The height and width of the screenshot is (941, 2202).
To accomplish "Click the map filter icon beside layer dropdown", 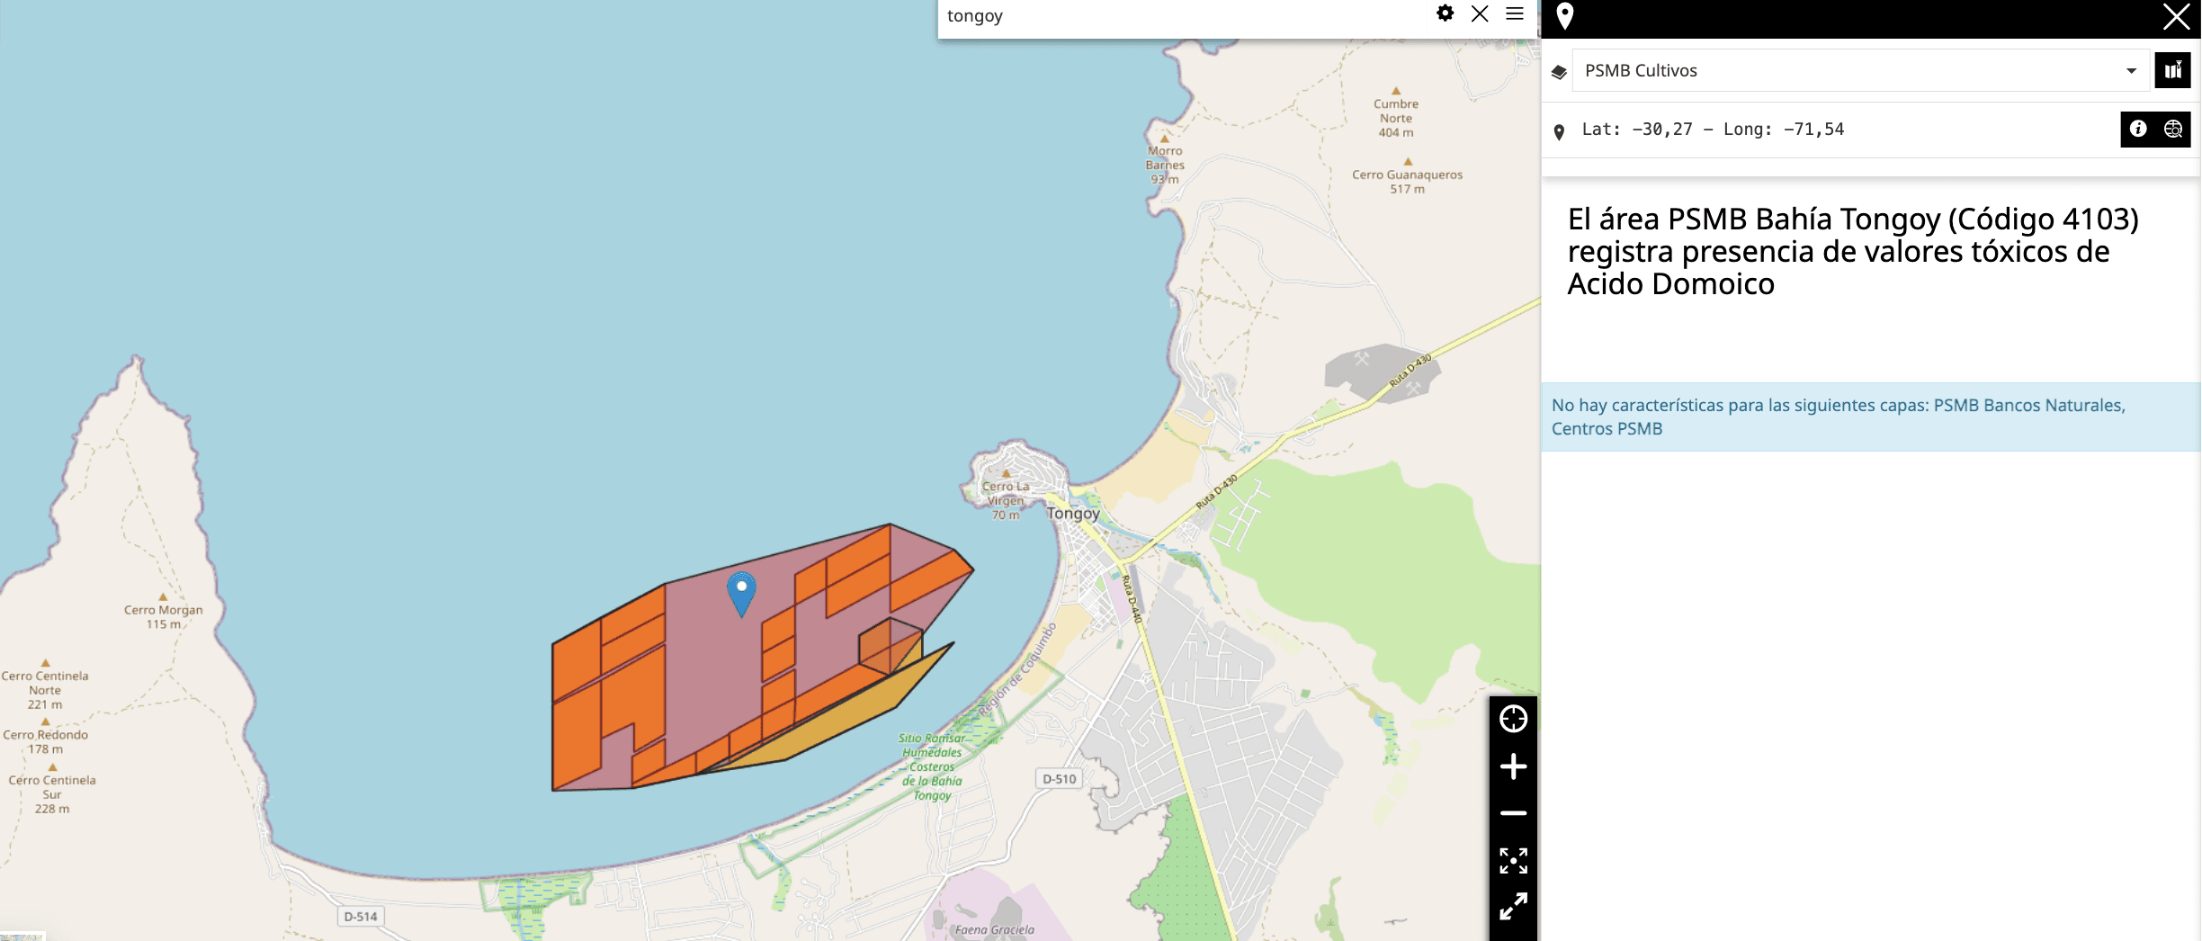I will [2172, 70].
